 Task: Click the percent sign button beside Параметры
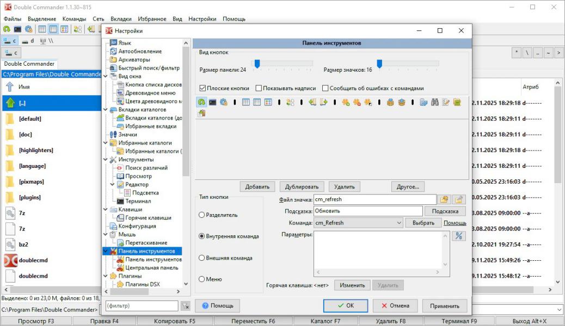(459, 235)
